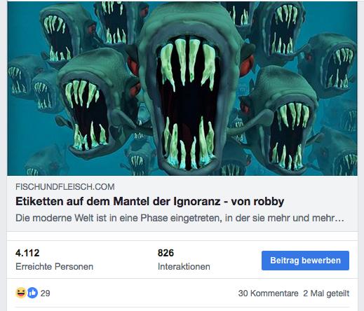The width and height of the screenshot is (364, 311).
Task: Click the 4.112 reached people number
Action: coord(27,253)
